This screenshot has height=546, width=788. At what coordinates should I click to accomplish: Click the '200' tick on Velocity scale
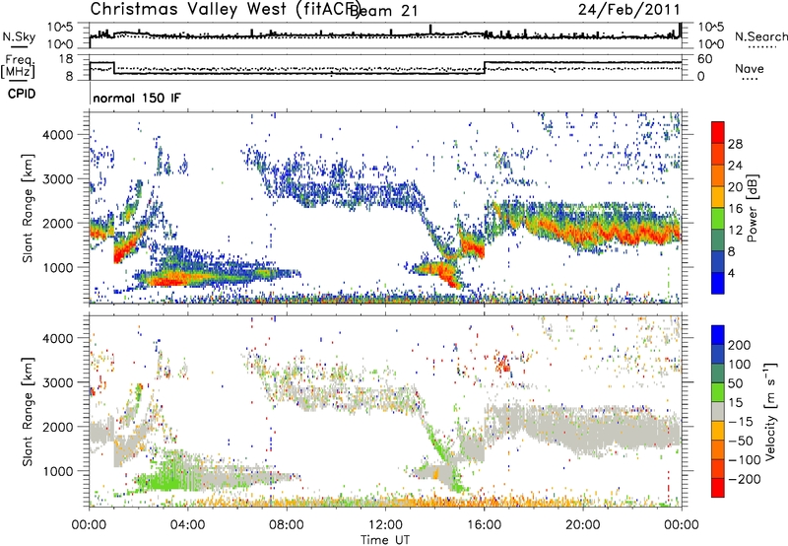[x=740, y=345]
